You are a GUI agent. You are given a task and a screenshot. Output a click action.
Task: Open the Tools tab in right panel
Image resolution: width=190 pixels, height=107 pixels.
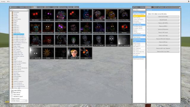coord(136,7)
